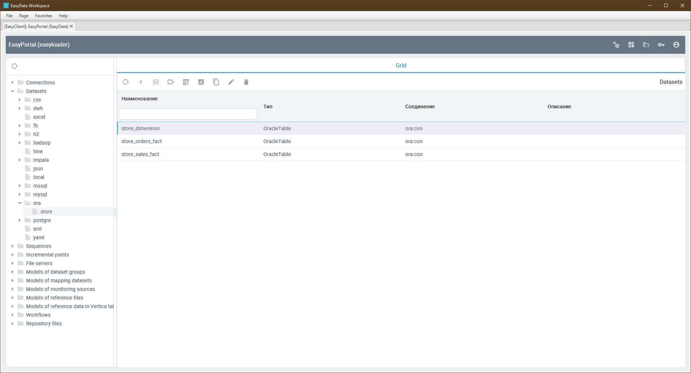The width and height of the screenshot is (691, 373).
Task: Expand the fb folder
Action: 20,126
